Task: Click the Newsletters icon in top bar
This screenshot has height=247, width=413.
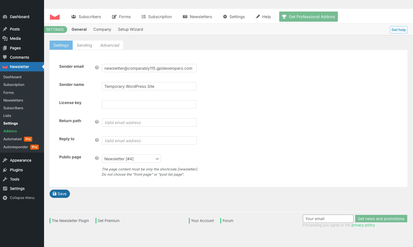Action: click(185, 17)
